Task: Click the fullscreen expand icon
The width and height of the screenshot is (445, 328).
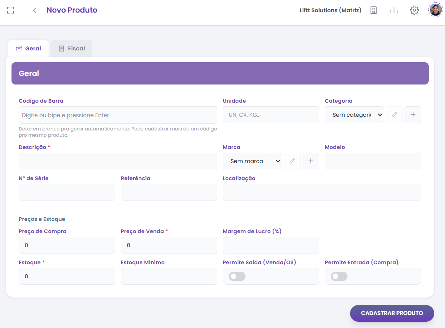Action: click(11, 10)
